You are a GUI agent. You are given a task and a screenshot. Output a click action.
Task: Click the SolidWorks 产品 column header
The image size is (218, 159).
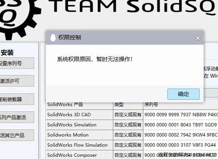point(80,106)
